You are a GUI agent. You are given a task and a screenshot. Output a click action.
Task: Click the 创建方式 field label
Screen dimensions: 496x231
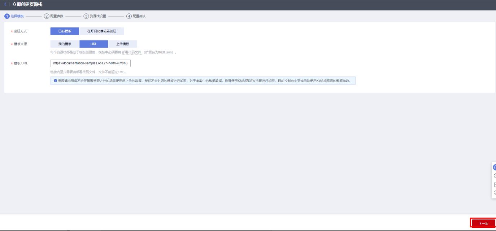pos(20,31)
